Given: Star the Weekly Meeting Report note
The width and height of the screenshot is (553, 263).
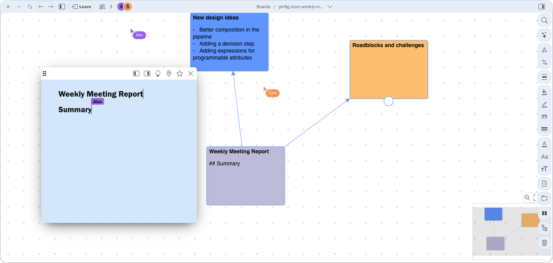Looking at the screenshot, I should tap(180, 74).
